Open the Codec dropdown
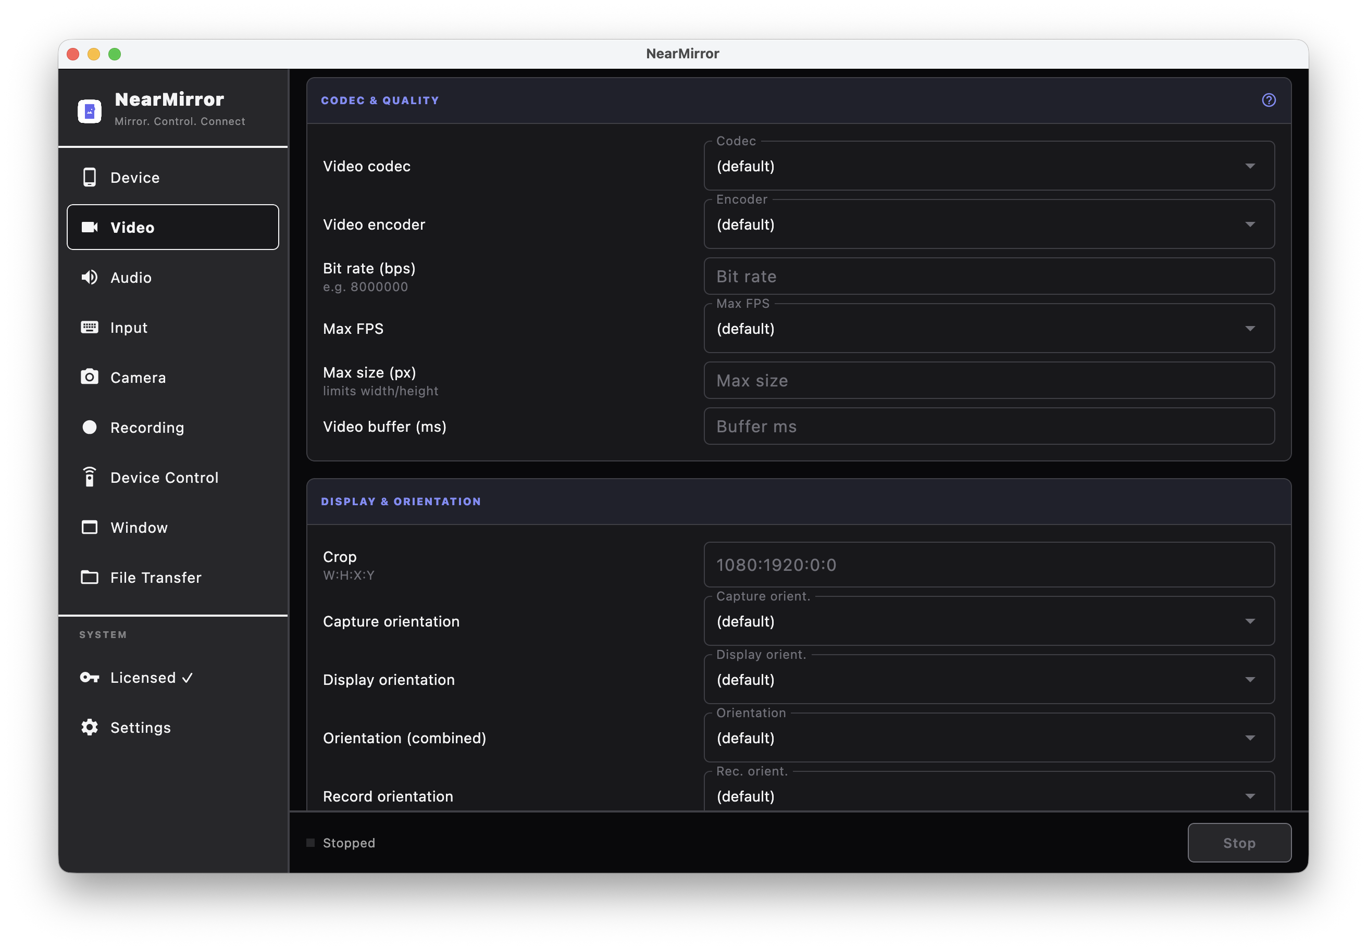Screen dimensions: 1367x950 coord(989,166)
